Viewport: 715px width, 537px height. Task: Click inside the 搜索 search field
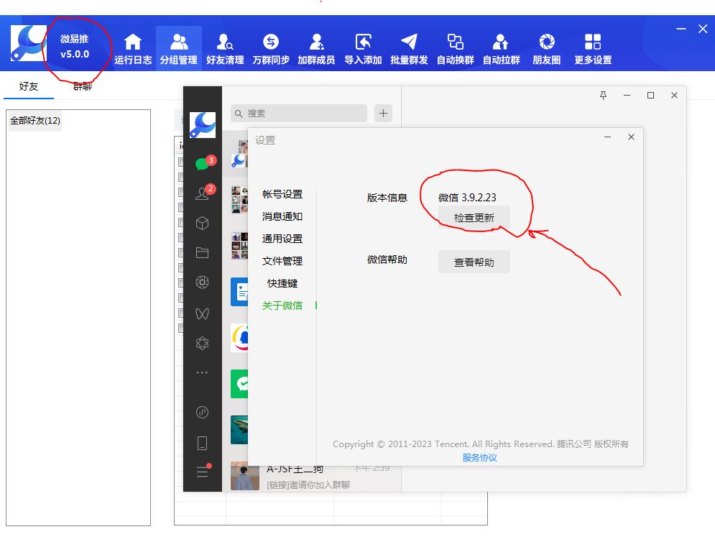click(298, 113)
